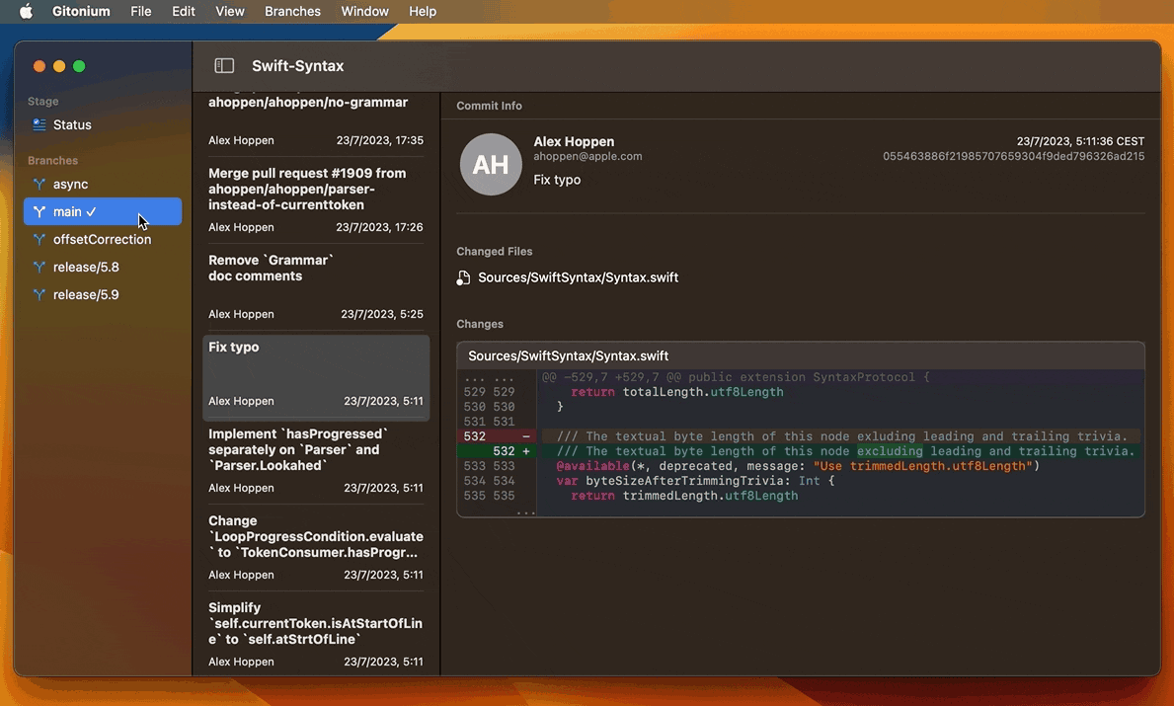Click the ahoppen@apple.com email address
This screenshot has width=1174, height=706.
[x=587, y=156]
